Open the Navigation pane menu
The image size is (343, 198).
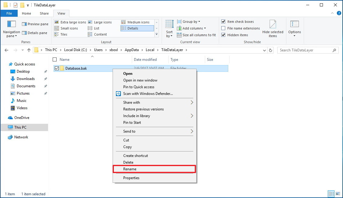click(x=11, y=29)
